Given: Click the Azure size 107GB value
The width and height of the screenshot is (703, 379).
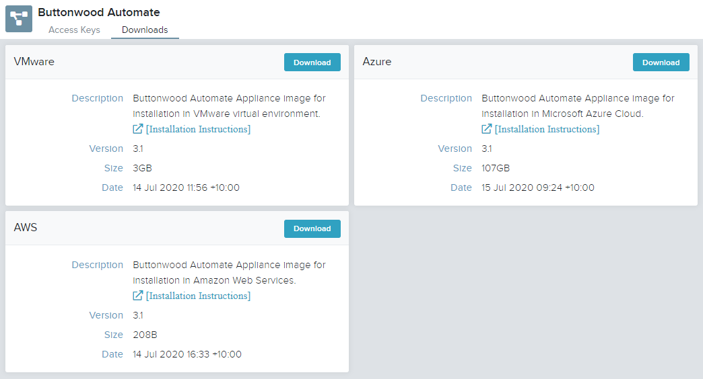Looking at the screenshot, I should pos(496,168).
